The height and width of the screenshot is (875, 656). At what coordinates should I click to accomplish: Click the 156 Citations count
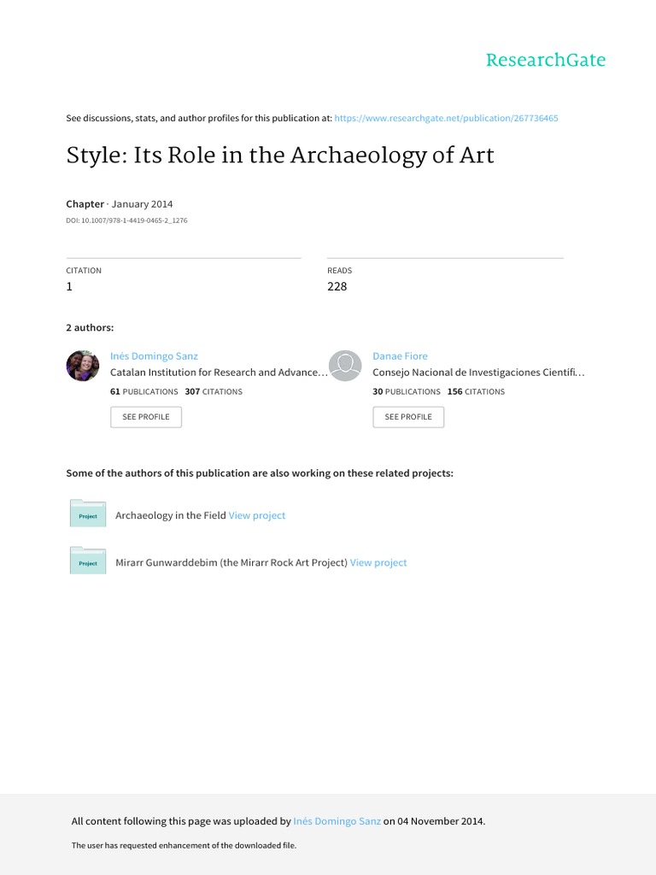click(x=476, y=391)
